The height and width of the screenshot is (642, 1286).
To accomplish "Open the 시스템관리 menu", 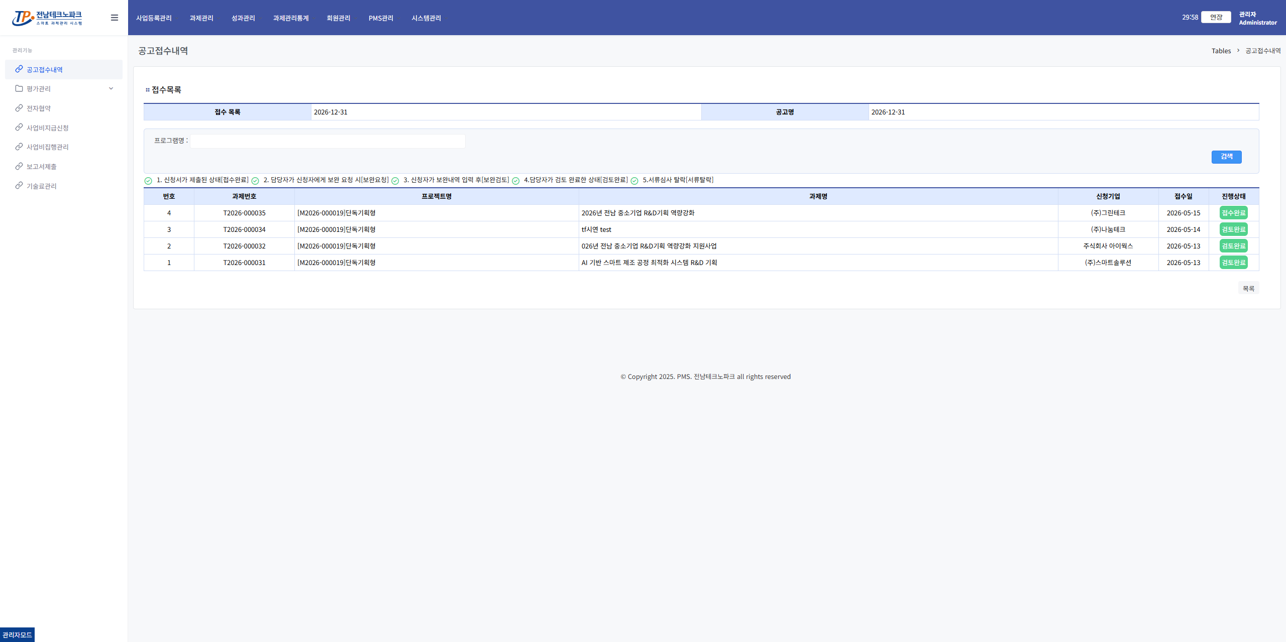I will click(x=426, y=18).
